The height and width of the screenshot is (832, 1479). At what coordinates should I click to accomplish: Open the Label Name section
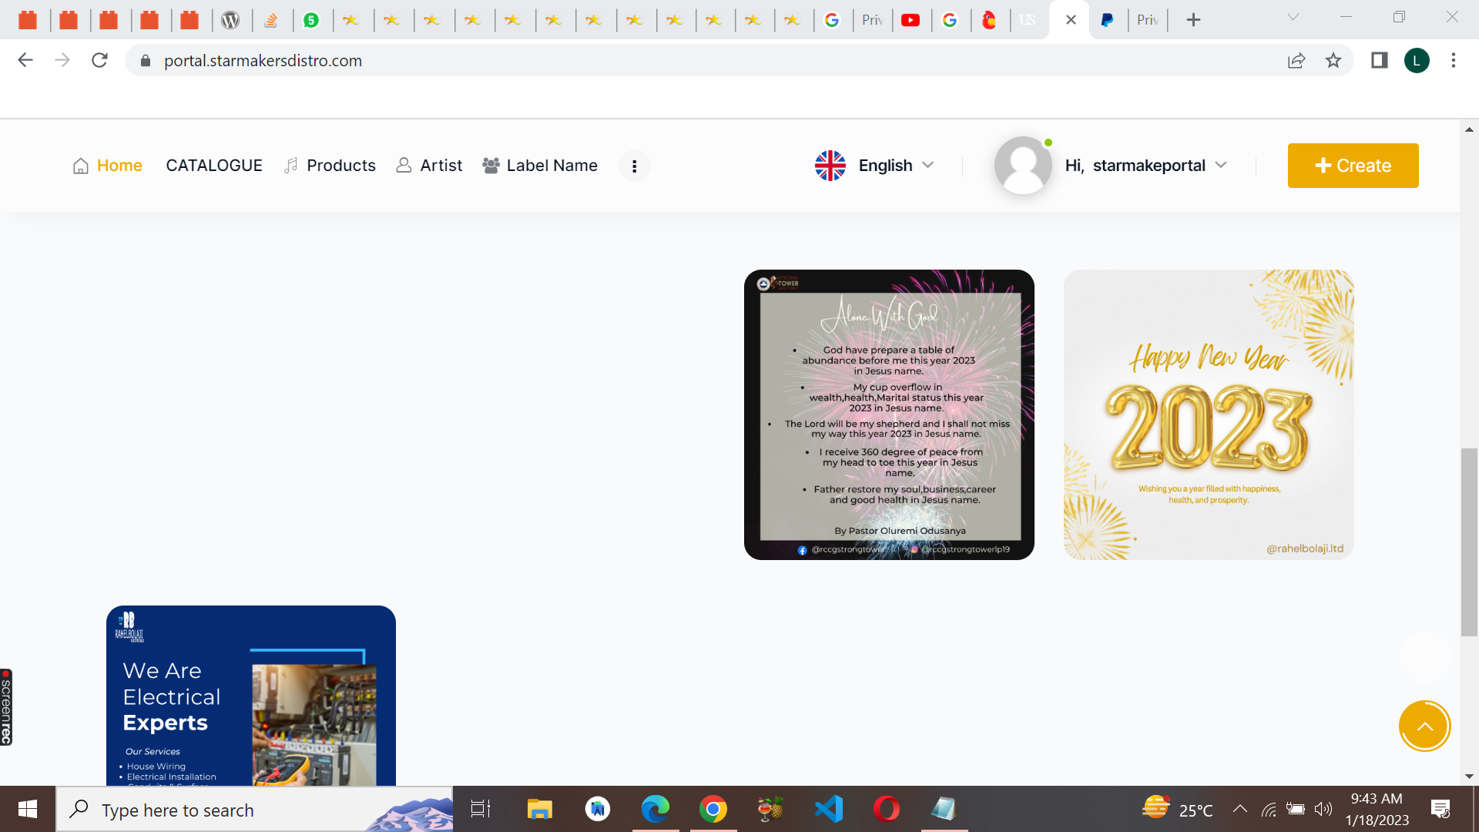click(540, 166)
